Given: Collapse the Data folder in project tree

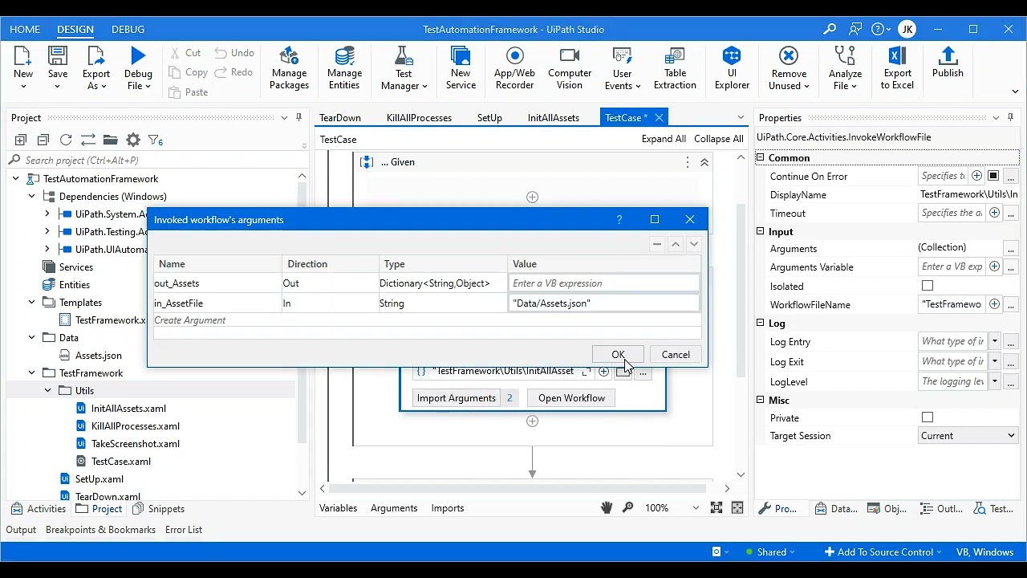Looking at the screenshot, I should [x=32, y=337].
